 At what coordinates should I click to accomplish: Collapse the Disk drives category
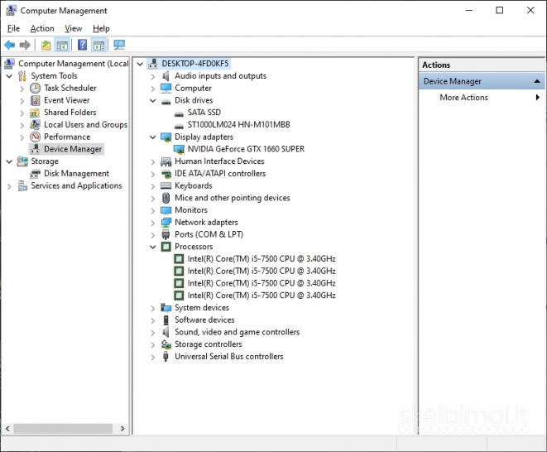(x=153, y=100)
